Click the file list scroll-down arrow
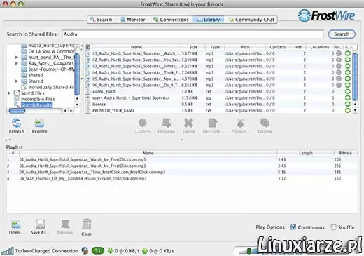Screen dimensions: 364x256 355,110
